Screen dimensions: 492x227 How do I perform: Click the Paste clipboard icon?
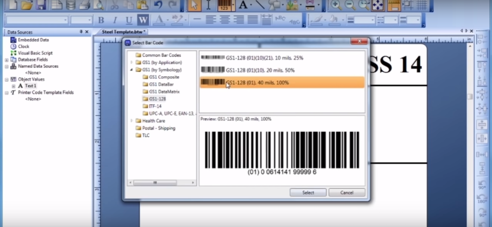(142, 5)
